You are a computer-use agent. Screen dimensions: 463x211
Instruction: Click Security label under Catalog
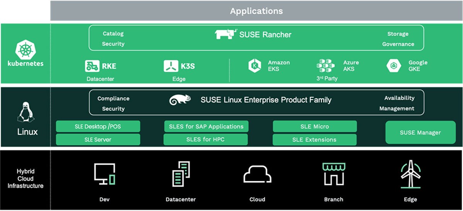pyautogui.click(x=113, y=44)
